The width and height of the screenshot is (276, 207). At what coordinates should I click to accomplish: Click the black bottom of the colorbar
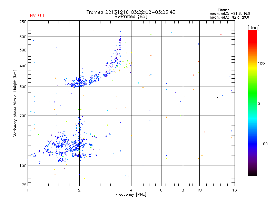253,174
